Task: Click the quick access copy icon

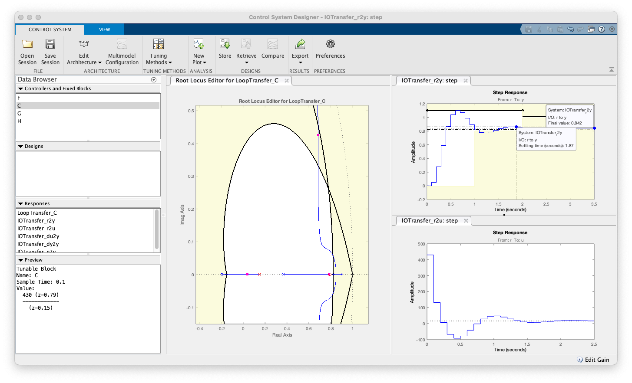Action: pyautogui.click(x=549, y=29)
